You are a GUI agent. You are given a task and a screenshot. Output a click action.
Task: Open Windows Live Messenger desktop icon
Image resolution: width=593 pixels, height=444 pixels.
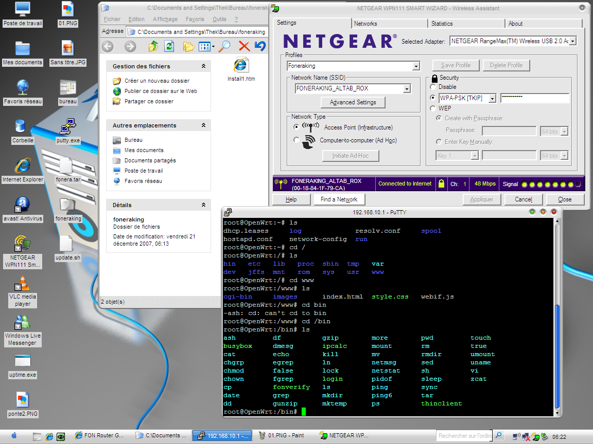[22, 322]
